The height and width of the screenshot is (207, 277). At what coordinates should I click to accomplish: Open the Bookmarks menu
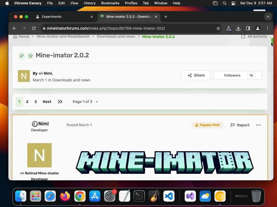click(x=110, y=3)
